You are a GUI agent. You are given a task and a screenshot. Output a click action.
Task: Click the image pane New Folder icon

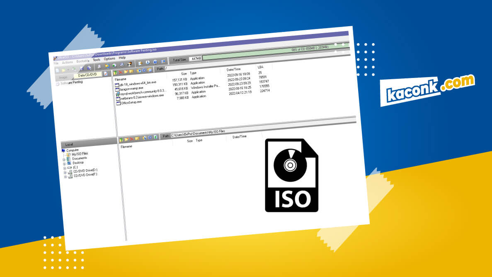point(126,72)
